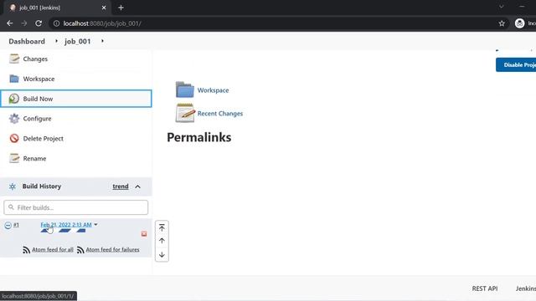This screenshot has height=301, width=536.
Task: Open the Build History trend link
Action: (121, 186)
